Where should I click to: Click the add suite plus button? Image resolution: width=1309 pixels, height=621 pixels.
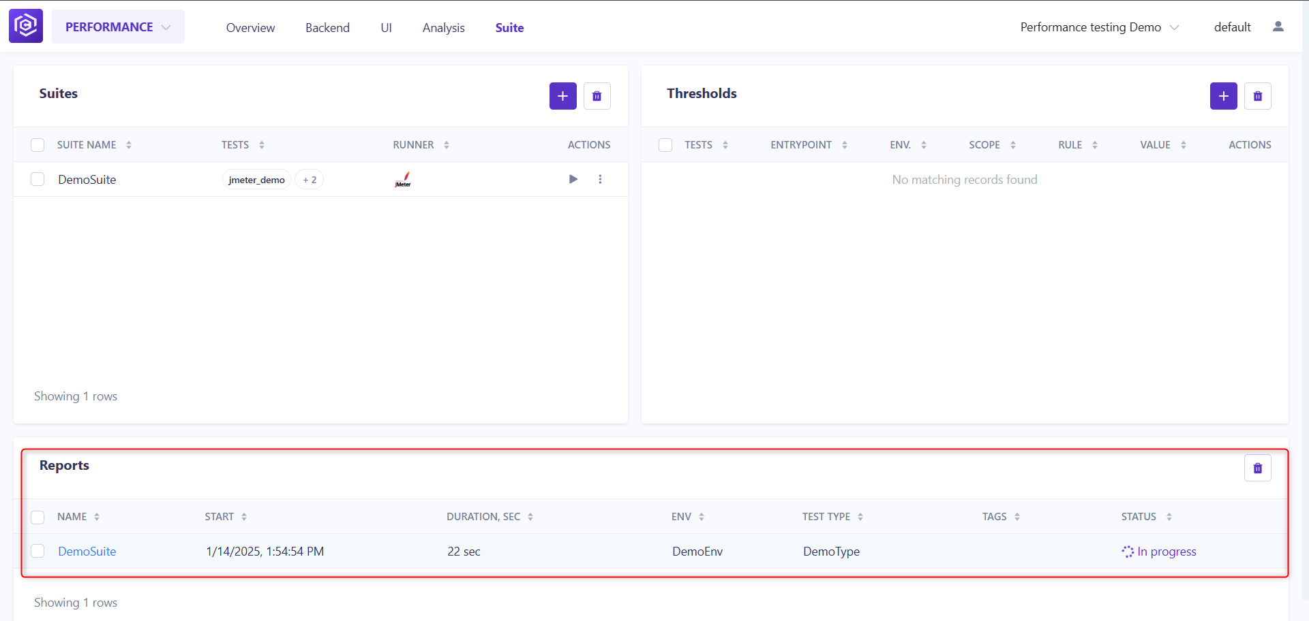[x=562, y=96]
